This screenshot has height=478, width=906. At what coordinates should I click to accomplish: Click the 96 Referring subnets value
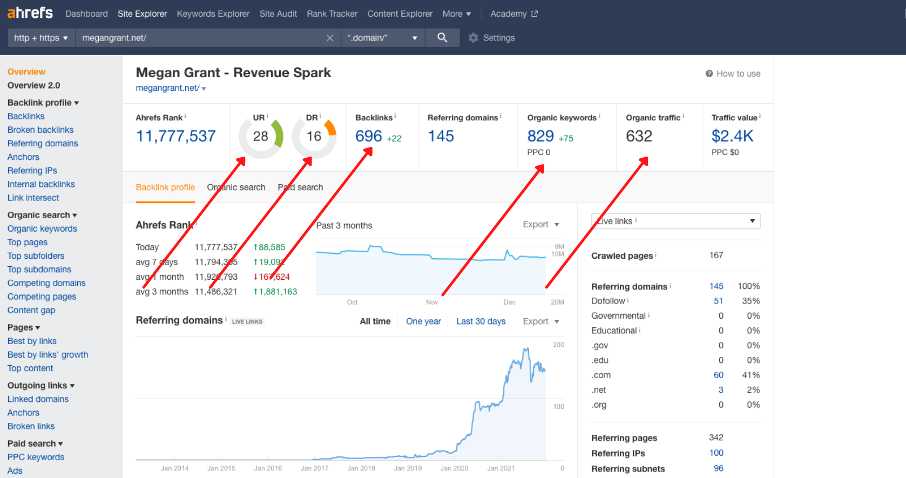[x=718, y=468]
